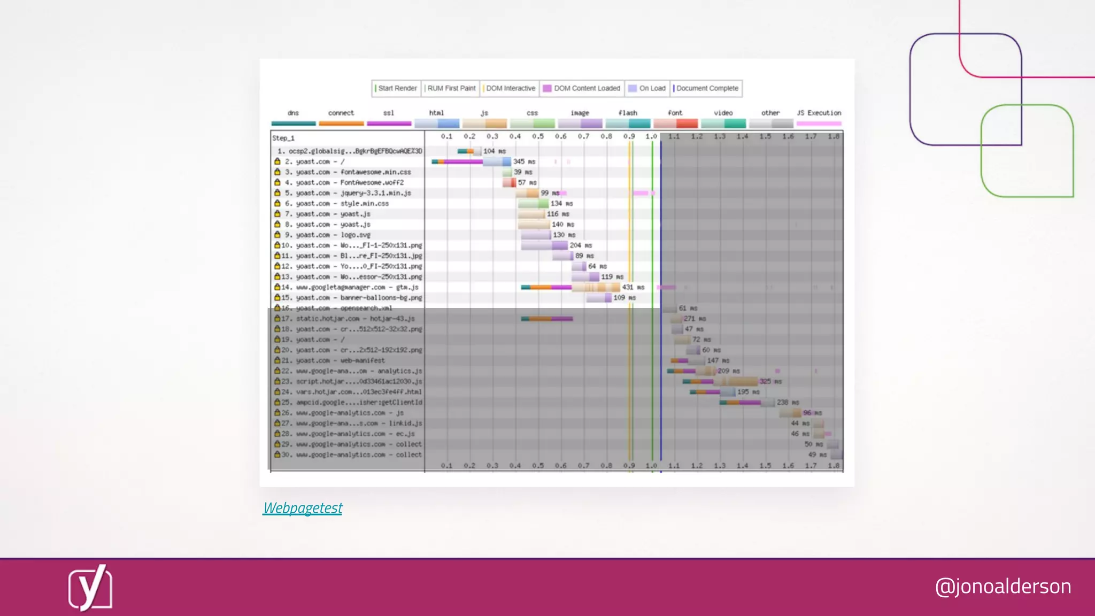This screenshot has height=616, width=1095.
Task: Select the Start Render legend item
Action: pyautogui.click(x=396, y=88)
